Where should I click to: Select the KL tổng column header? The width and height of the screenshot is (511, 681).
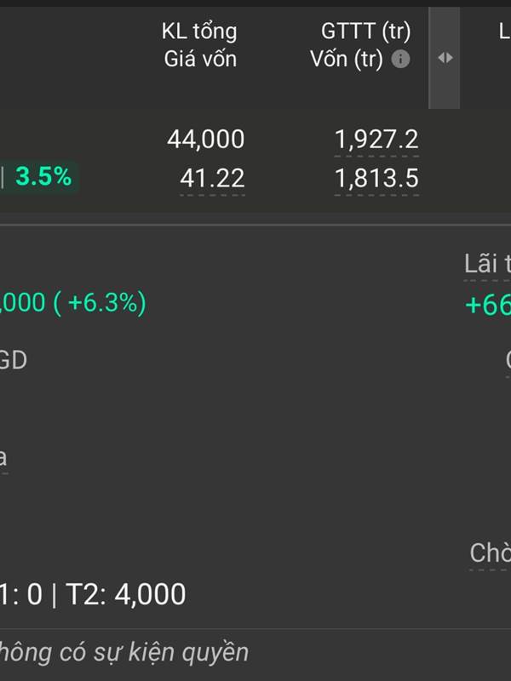click(x=199, y=31)
